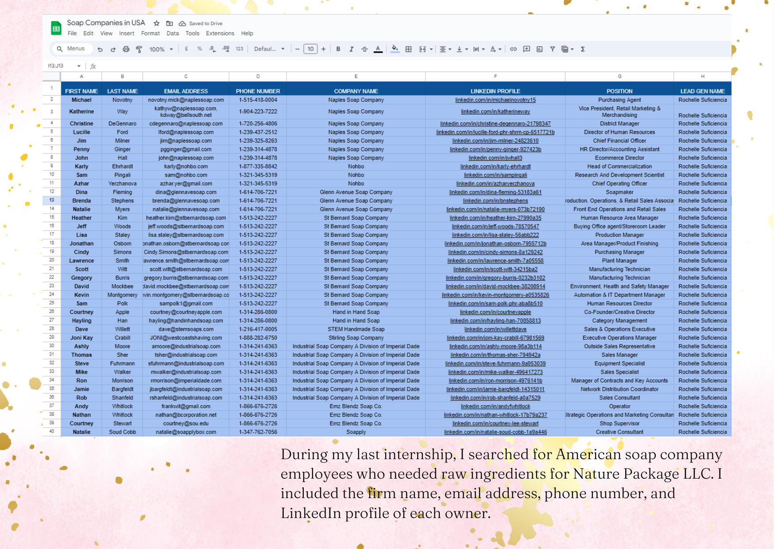This screenshot has height=549, width=774.
Task: Open the Extensions menu
Action: (x=220, y=33)
